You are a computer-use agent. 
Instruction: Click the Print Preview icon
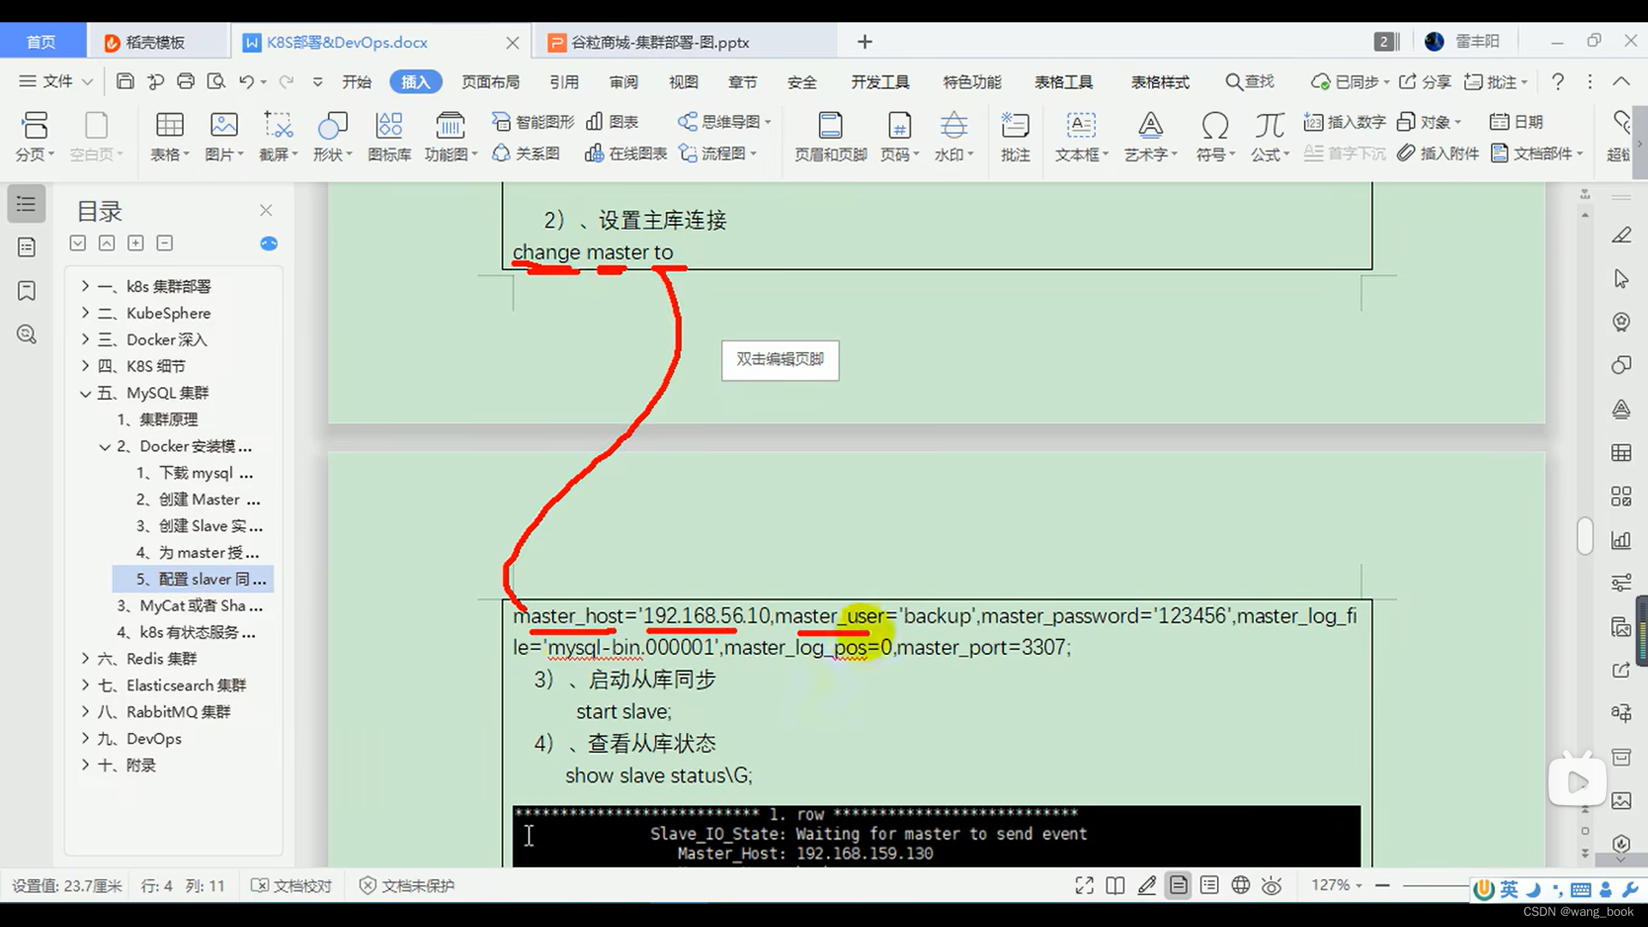(216, 82)
